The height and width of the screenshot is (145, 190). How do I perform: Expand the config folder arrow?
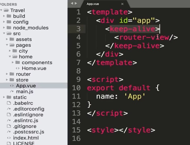point(4,22)
